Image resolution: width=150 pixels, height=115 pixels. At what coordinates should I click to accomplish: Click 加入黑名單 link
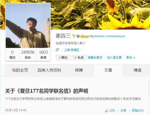tap(114, 58)
